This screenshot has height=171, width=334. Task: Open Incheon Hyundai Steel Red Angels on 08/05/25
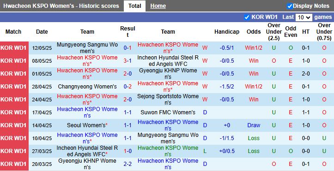point(168,61)
